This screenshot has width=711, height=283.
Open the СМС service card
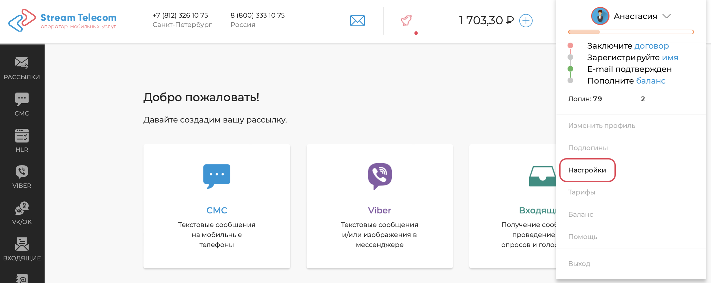coord(217,206)
